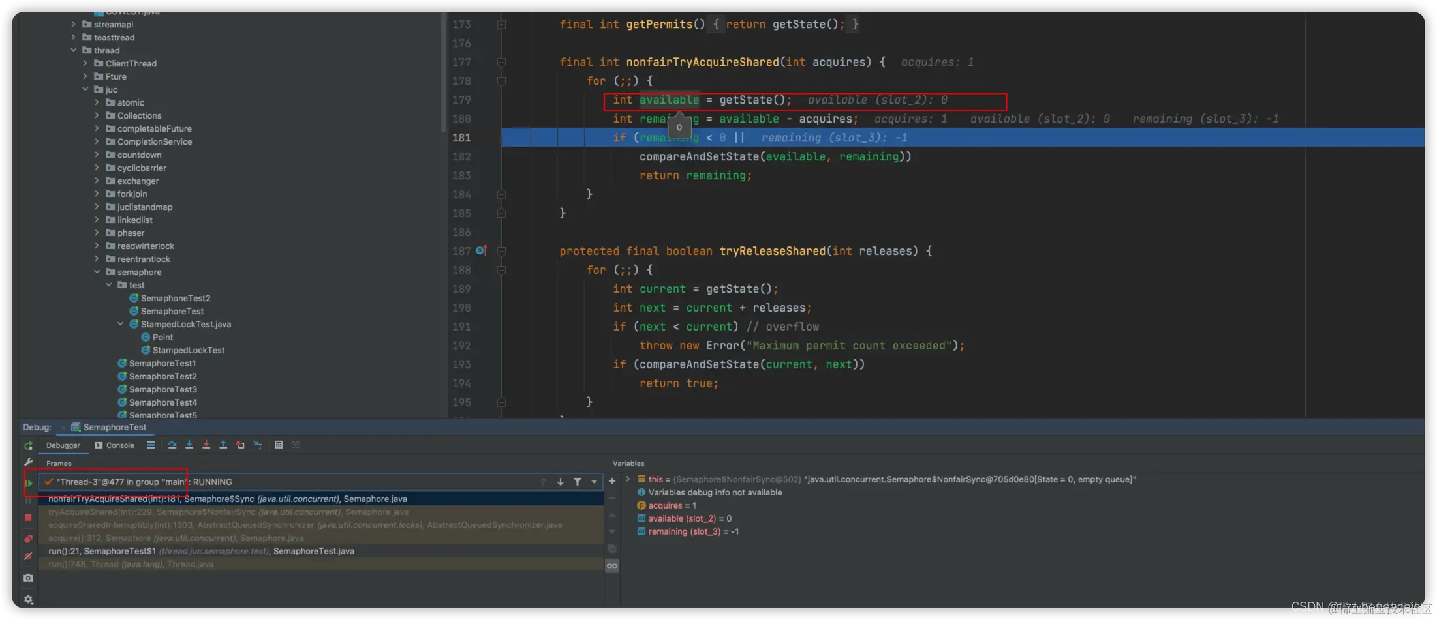This screenshot has height=620, width=1437.
Task: Stop the debug session red square
Action: [28, 518]
